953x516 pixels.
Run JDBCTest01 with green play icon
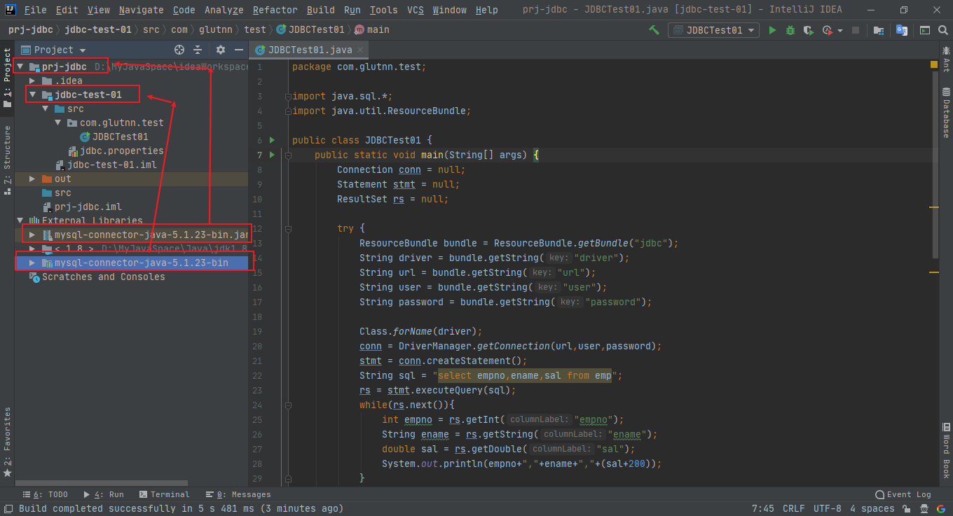pyautogui.click(x=772, y=30)
